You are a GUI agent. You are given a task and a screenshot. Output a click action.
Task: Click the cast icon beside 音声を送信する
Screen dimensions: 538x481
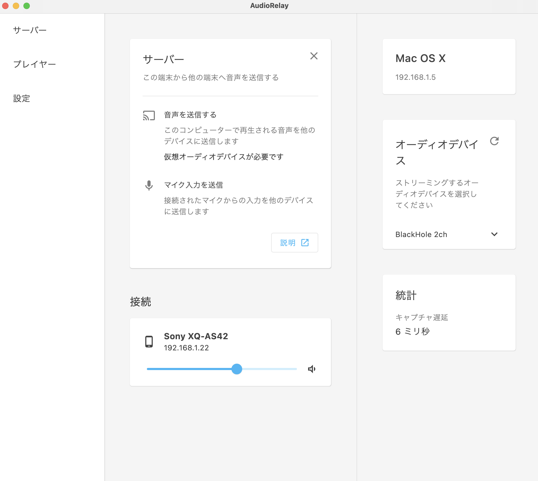(149, 115)
